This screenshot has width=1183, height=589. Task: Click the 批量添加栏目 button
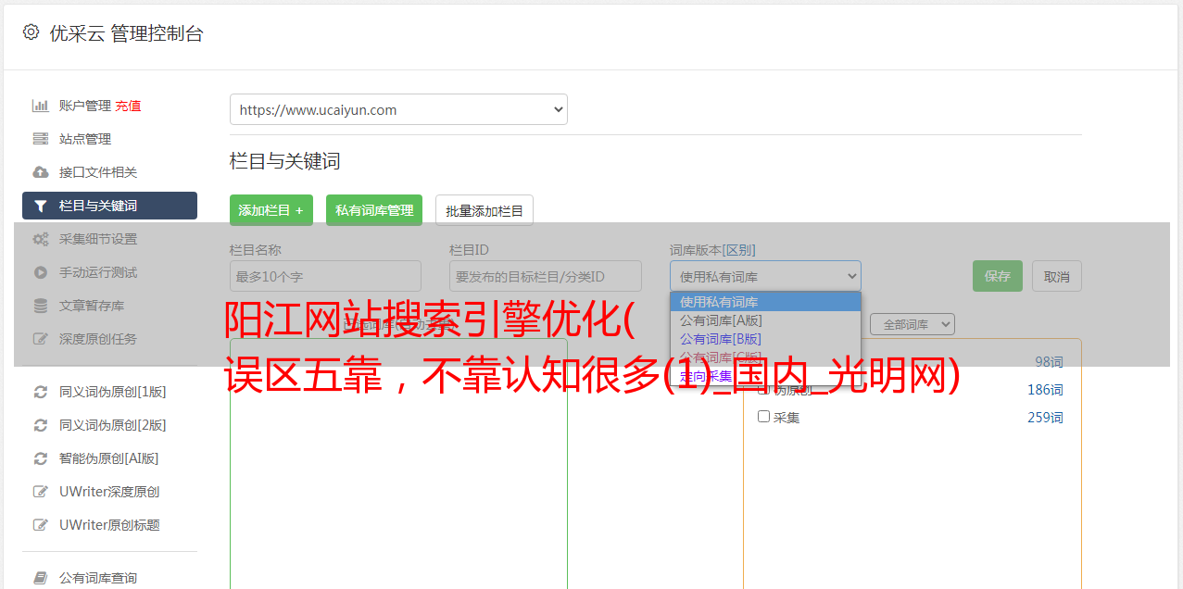coord(485,210)
